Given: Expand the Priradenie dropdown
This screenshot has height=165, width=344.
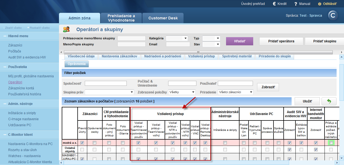Looking at the screenshot, I should 236,92.
